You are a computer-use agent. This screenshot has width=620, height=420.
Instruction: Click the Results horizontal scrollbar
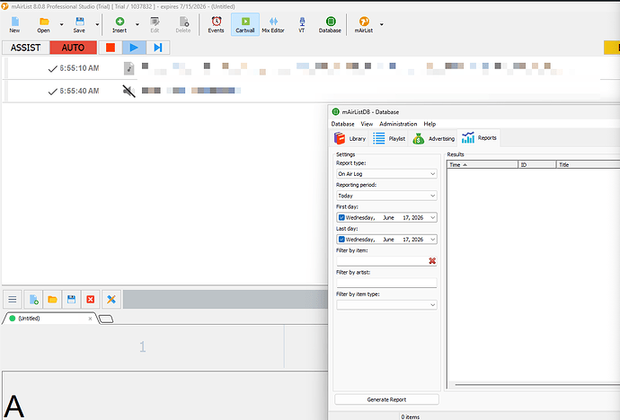[537, 384]
